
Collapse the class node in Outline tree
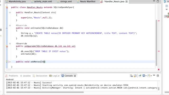coord(166,16)
